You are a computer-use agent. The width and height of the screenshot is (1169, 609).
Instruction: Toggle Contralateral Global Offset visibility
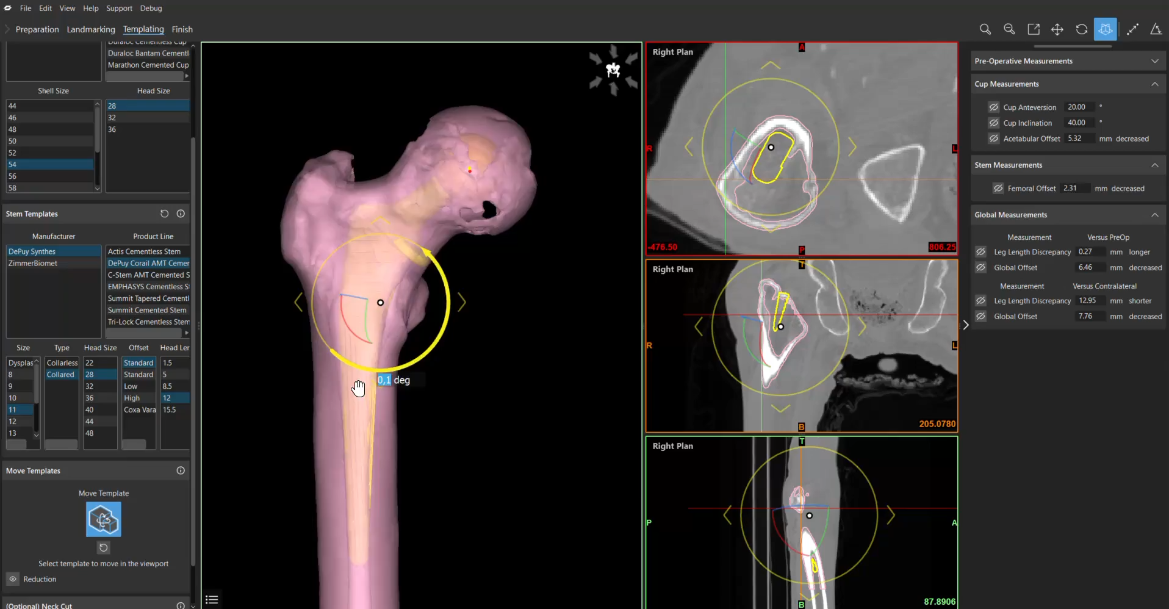coord(980,316)
